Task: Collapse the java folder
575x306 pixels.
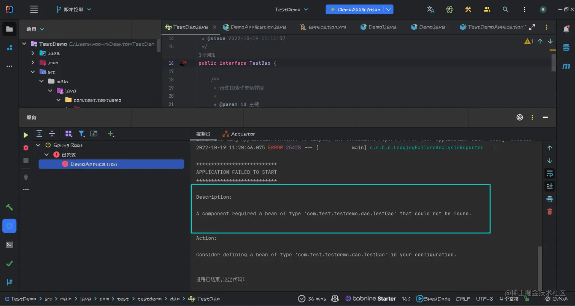Action: click(50, 91)
